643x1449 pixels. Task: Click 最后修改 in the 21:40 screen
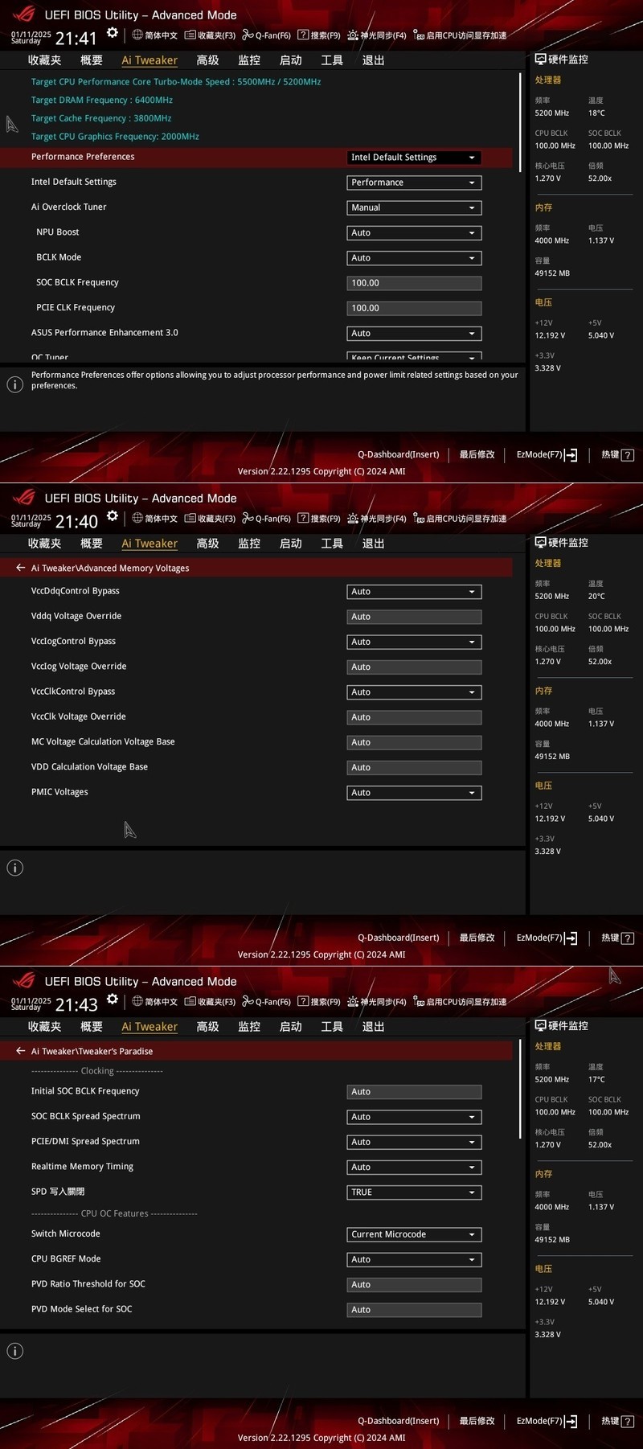tap(477, 938)
